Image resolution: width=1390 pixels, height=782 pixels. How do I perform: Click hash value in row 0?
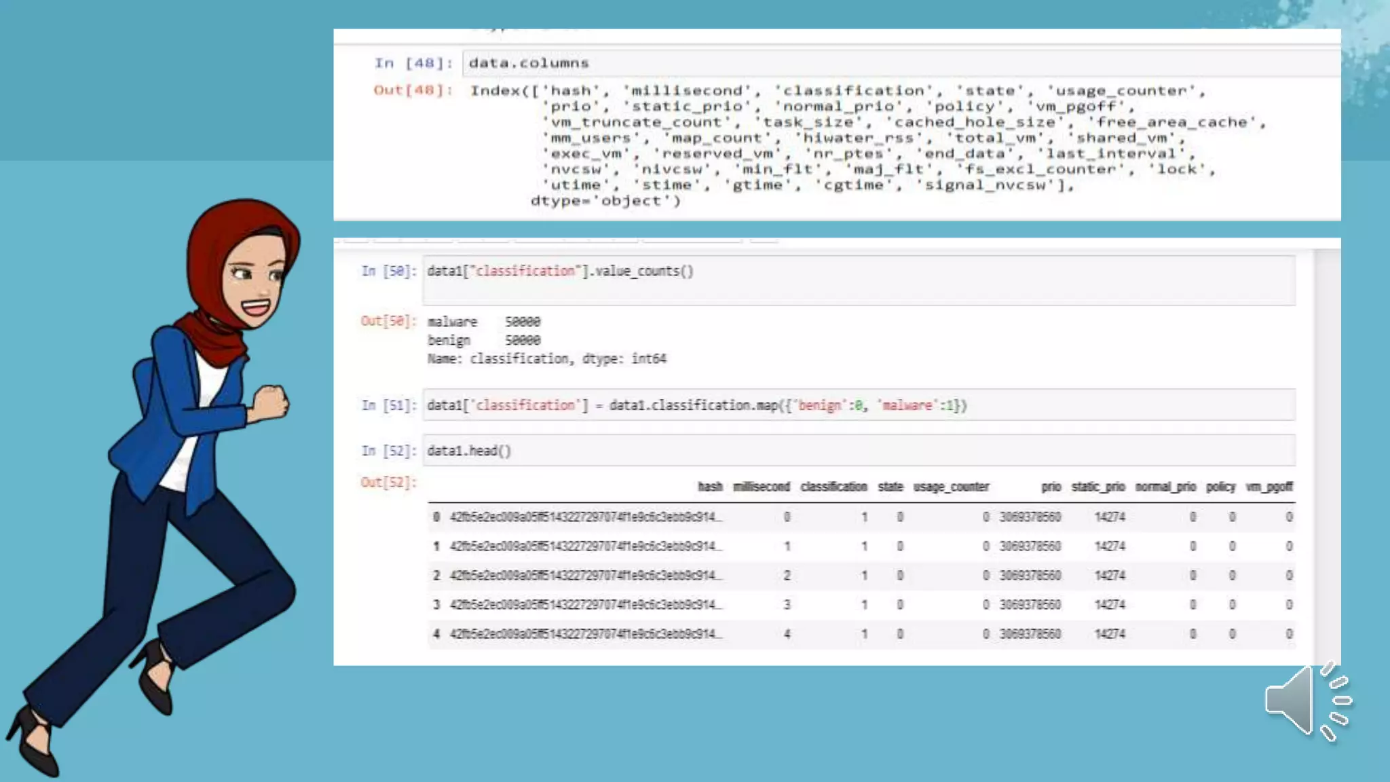[585, 517]
